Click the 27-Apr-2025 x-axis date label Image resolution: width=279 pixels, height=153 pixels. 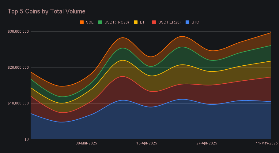coord(206,143)
